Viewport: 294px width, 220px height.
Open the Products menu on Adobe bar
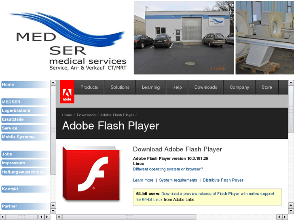(89, 87)
